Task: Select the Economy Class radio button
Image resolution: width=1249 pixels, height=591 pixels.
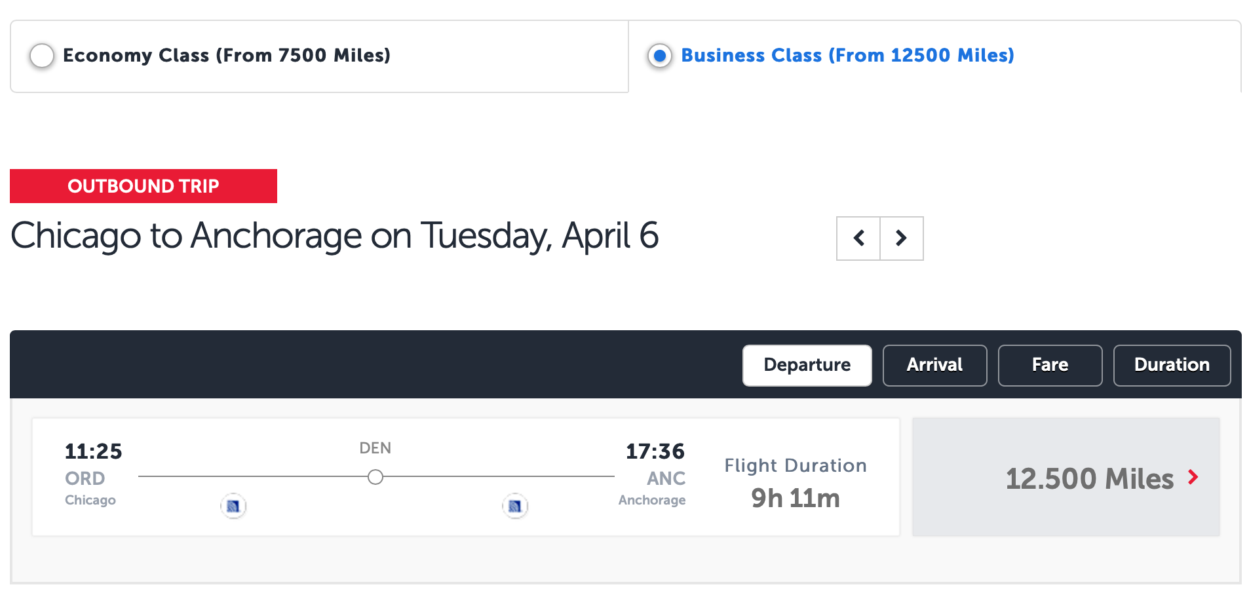Action: [42, 56]
